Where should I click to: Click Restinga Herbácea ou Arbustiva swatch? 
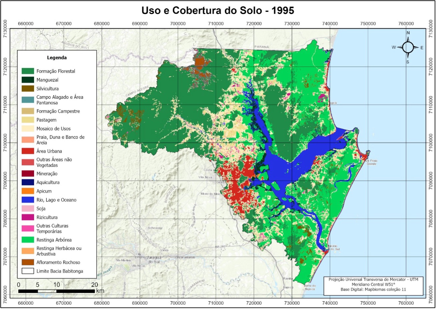coord(28,251)
